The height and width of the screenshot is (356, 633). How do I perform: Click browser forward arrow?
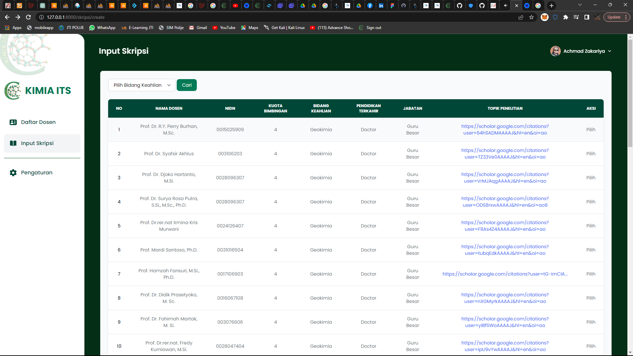tap(18, 17)
